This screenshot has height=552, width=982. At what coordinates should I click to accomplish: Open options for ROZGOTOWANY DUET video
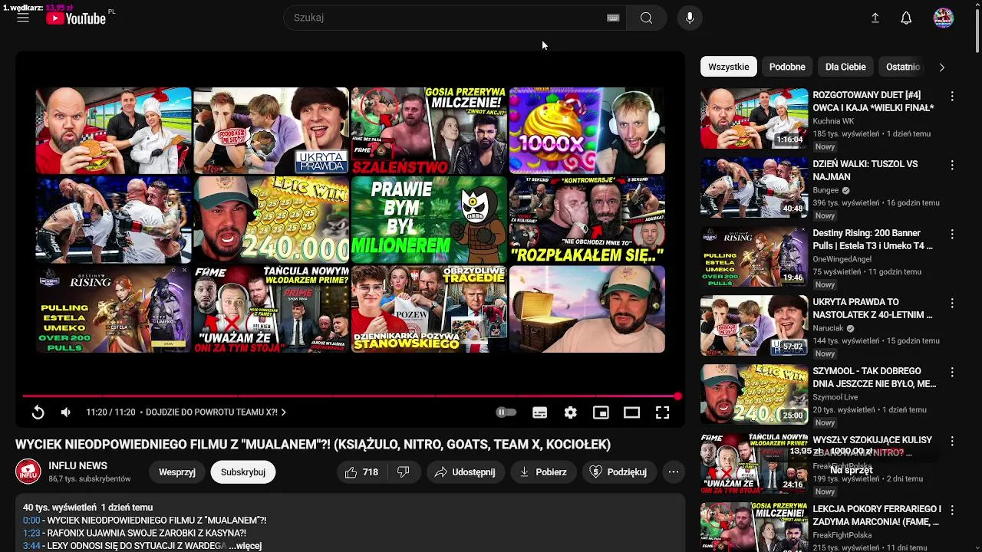(x=952, y=97)
